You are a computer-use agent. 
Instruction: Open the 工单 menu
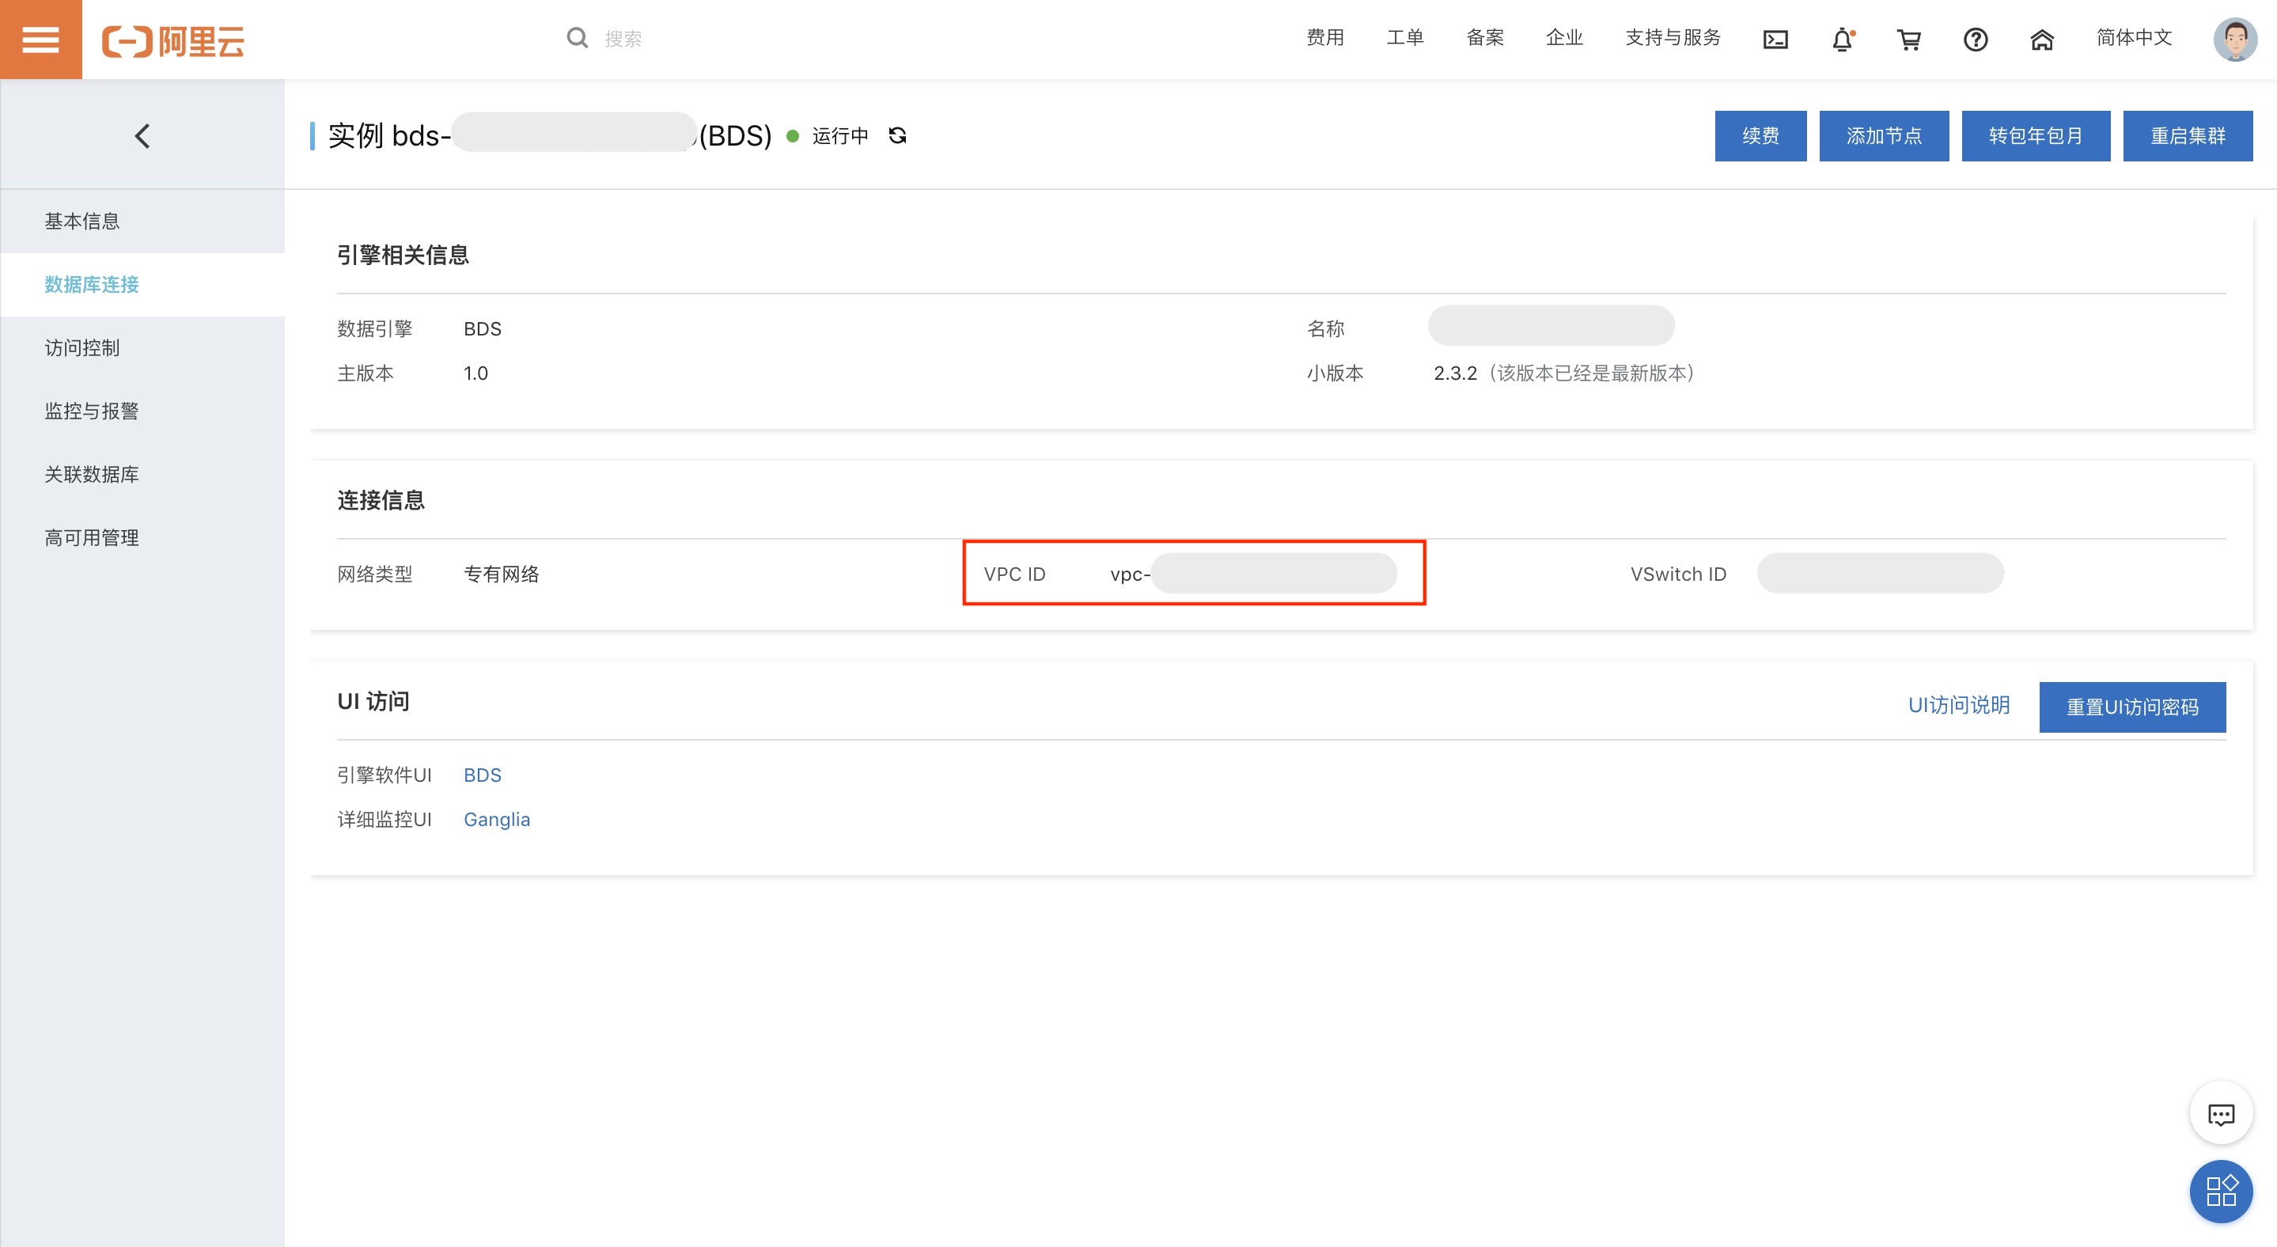click(x=1404, y=37)
